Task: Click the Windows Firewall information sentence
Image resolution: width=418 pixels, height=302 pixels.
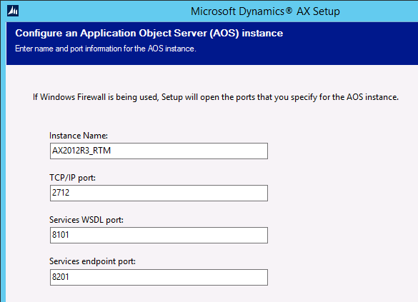Action: 216,97
